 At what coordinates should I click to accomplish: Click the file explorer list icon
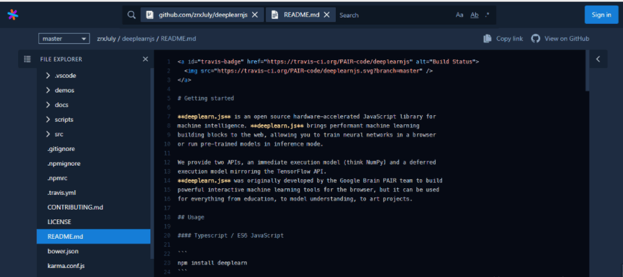[27, 59]
